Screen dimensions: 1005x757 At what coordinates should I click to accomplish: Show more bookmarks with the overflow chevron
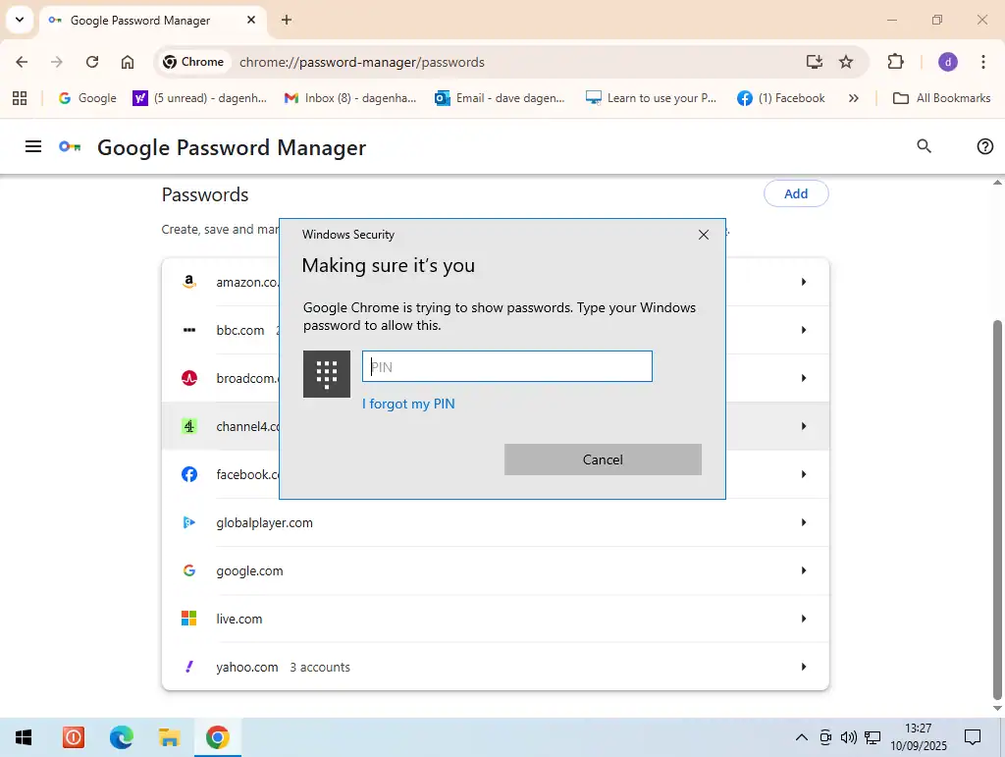[853, 98]
